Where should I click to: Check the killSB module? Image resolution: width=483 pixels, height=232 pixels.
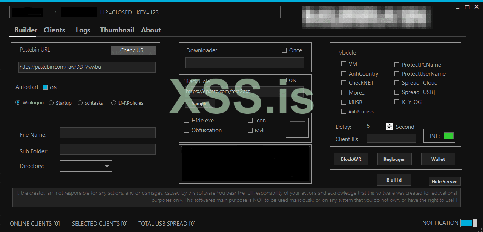[x=343, y=102]
